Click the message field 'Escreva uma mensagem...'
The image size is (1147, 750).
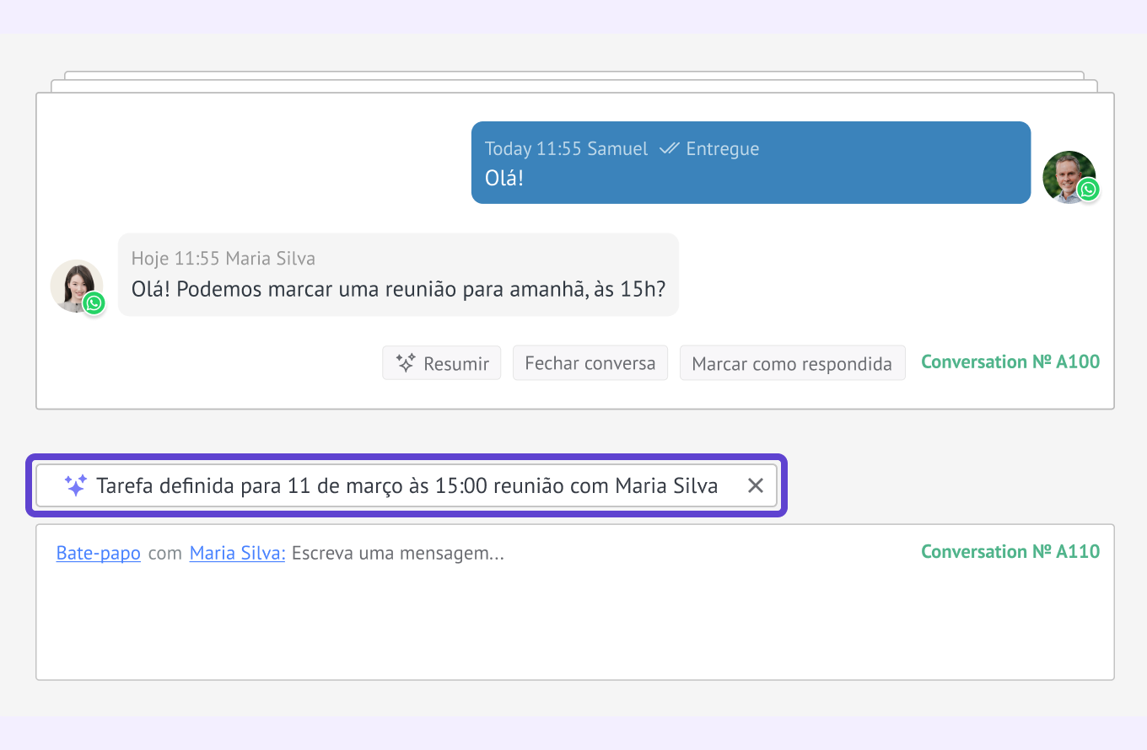coord(398,554)
